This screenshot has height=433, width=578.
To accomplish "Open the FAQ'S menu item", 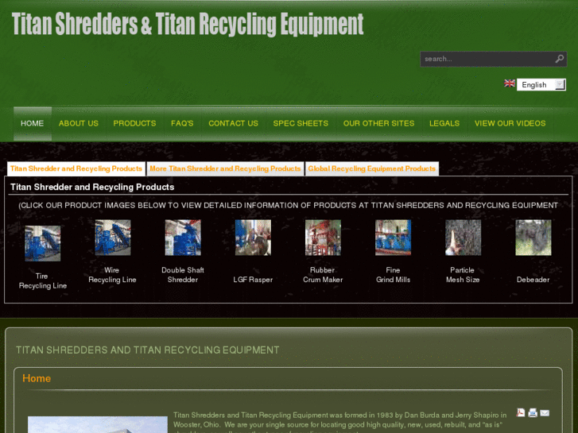I will coord(182,123).
